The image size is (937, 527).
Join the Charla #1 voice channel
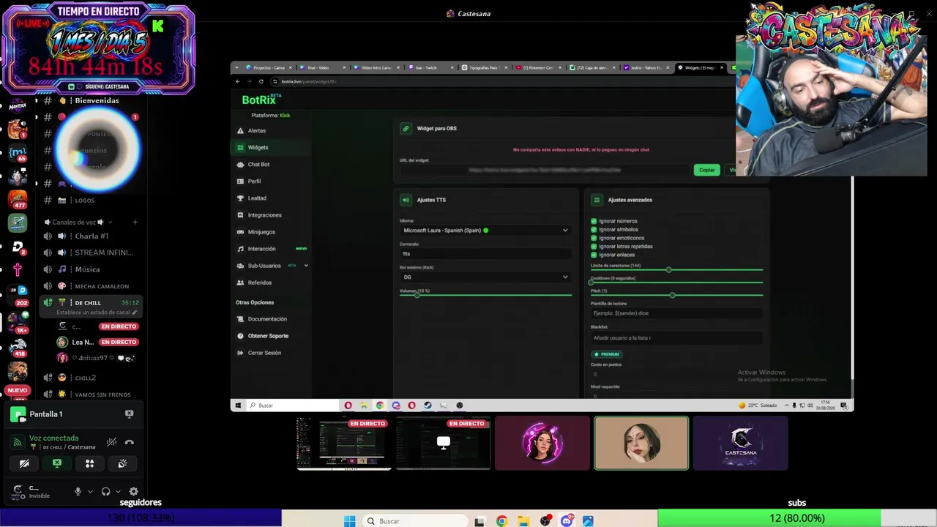coord(92,236)
